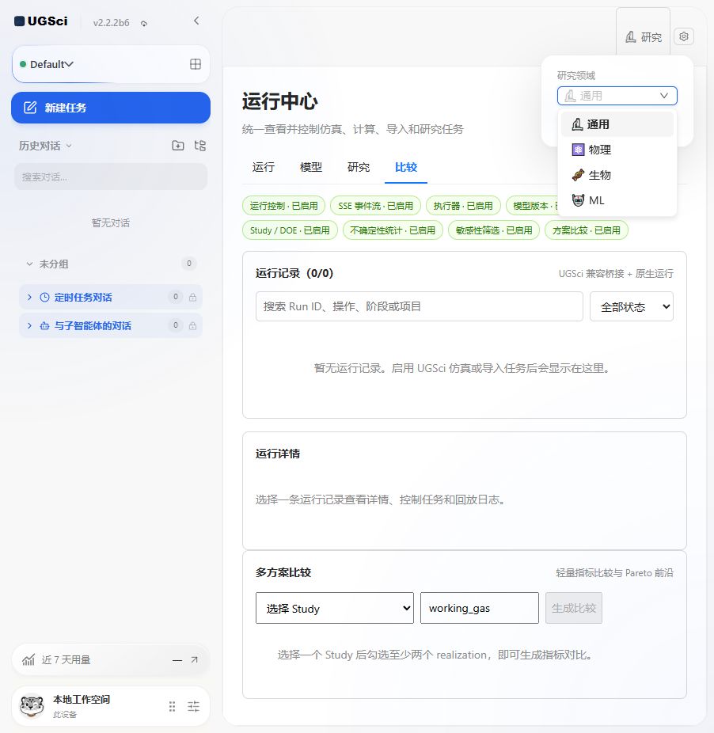714x733 pixels.
Task: Minimize the 近 7 天用量 panel
Action: [x=177, y=660]
